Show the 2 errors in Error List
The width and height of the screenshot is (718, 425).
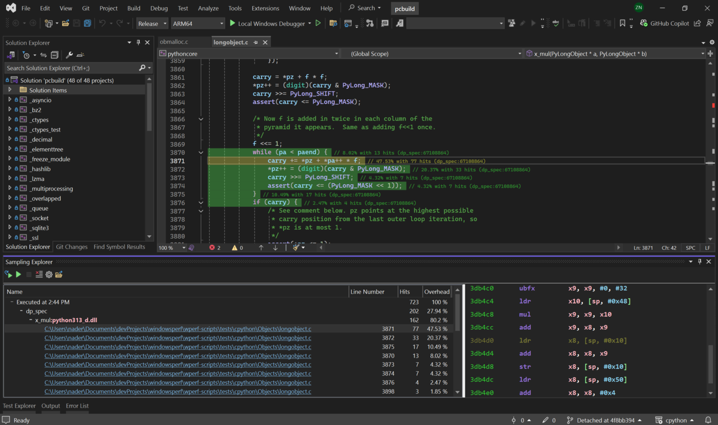click(214, 247)
